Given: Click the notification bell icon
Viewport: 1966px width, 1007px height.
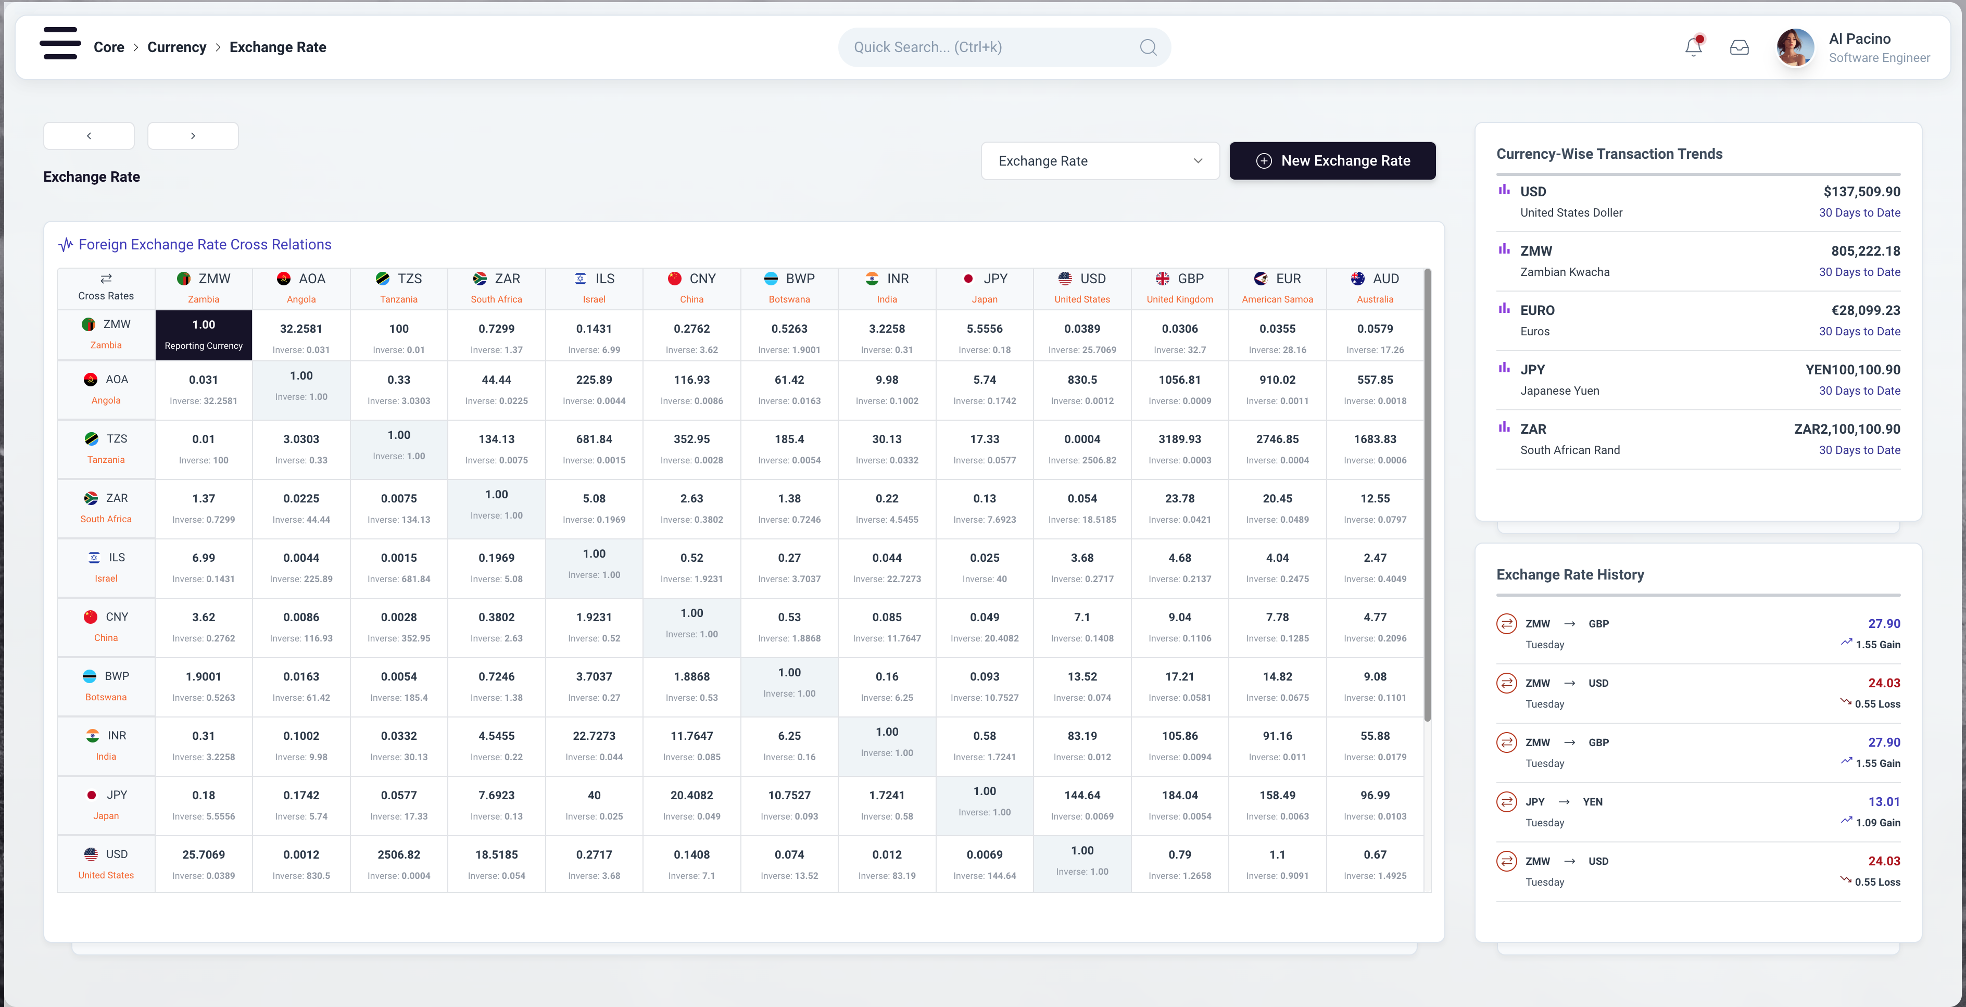Looking at the screenshot, I should (1694, 47).
